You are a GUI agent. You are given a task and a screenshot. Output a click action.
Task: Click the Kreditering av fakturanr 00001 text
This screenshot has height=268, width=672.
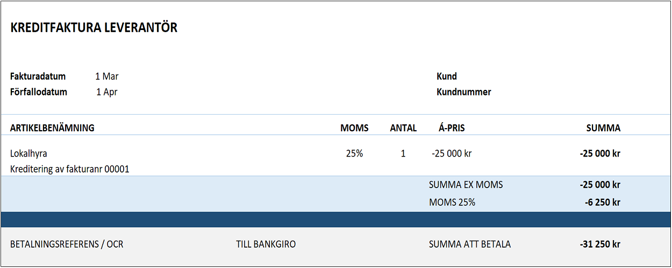pyautogui.click(x=70, y=169)
